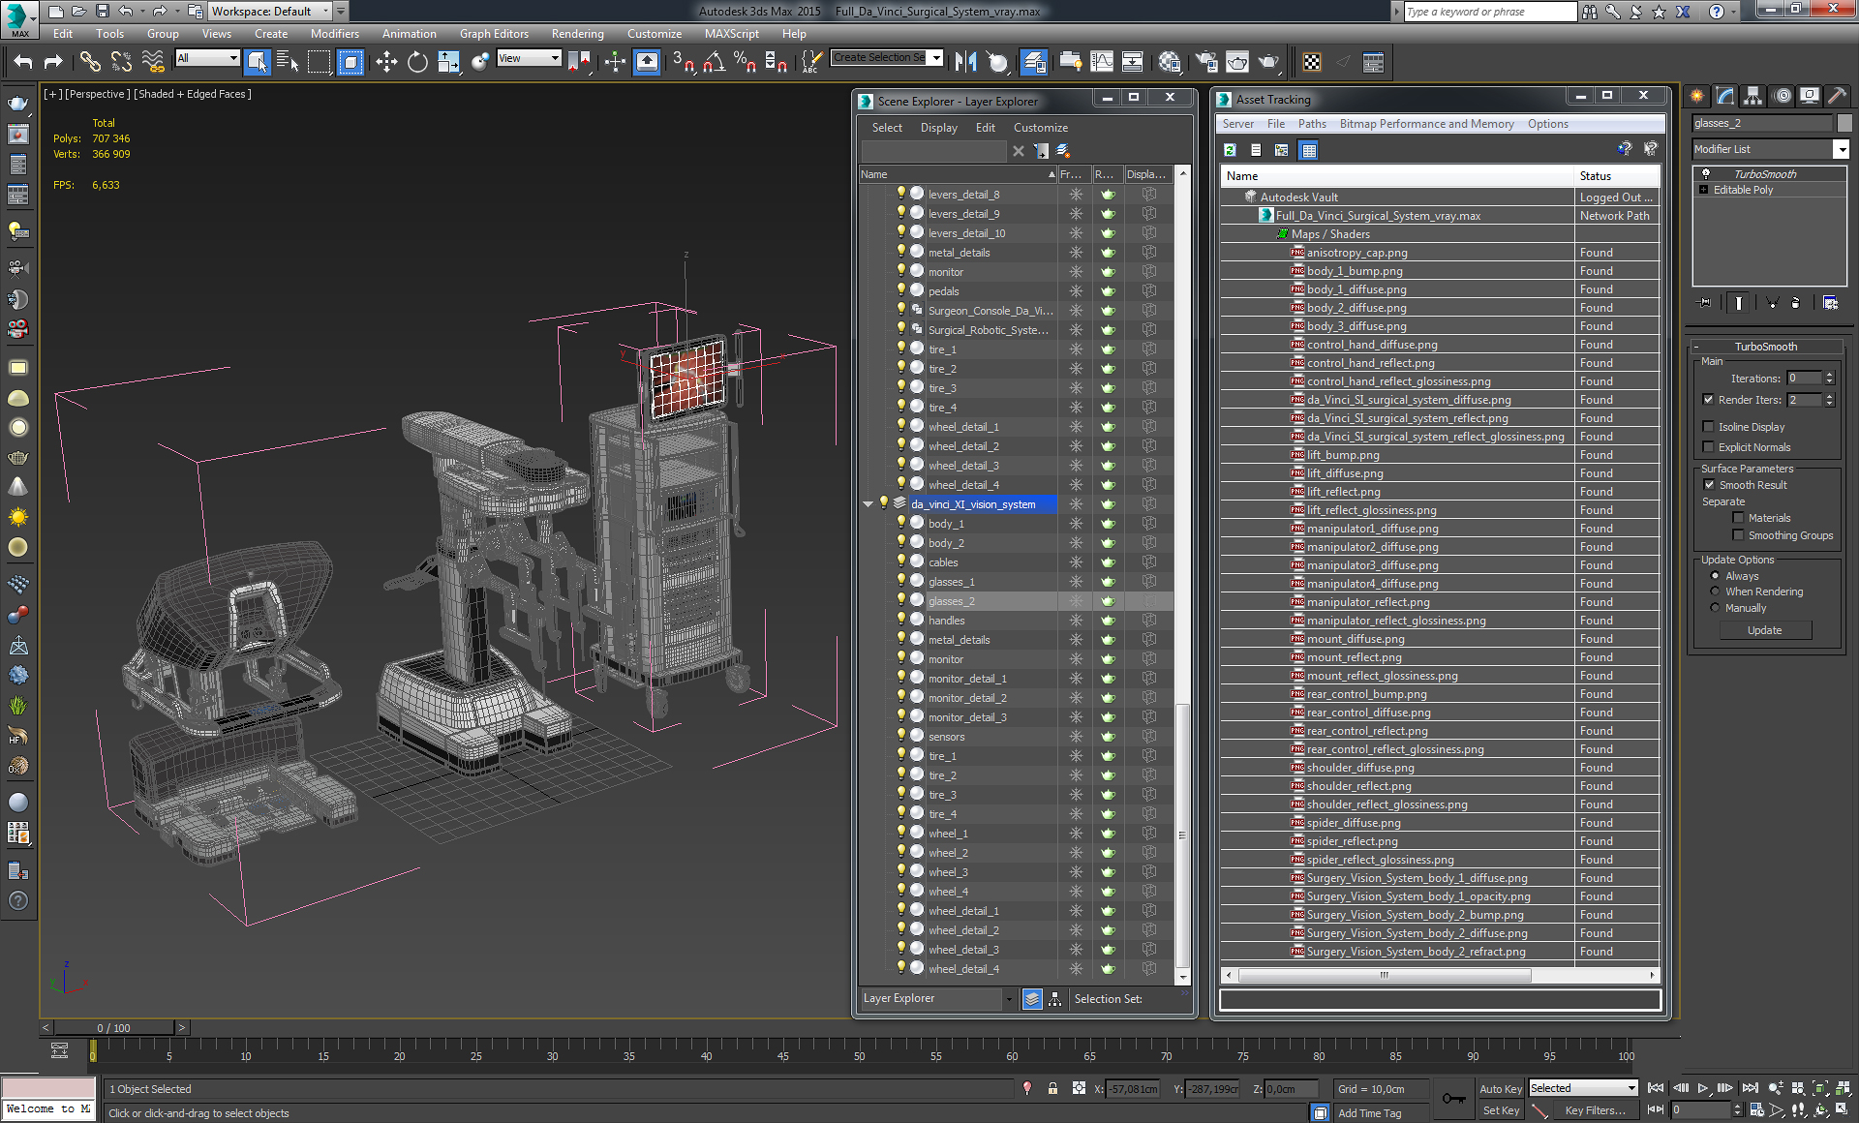Image resolution: width=1859 pixels, height=1123 pixels.
Task: Open the Workspace Default dropdown
Action: click(x=270, y=12)
